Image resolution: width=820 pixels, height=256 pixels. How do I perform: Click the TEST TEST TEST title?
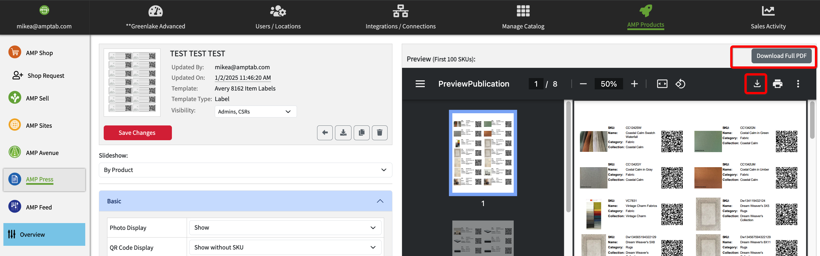point(197,54)
